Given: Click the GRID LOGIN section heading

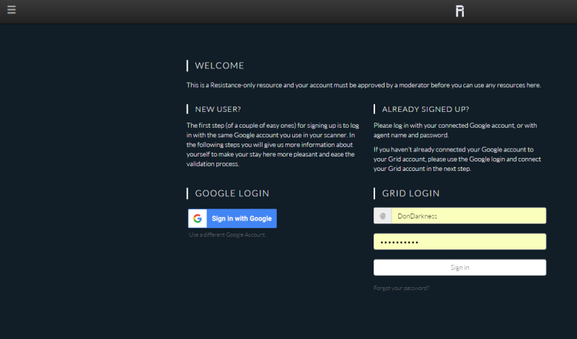Looking at the screenshot, I should pos(410,193).
